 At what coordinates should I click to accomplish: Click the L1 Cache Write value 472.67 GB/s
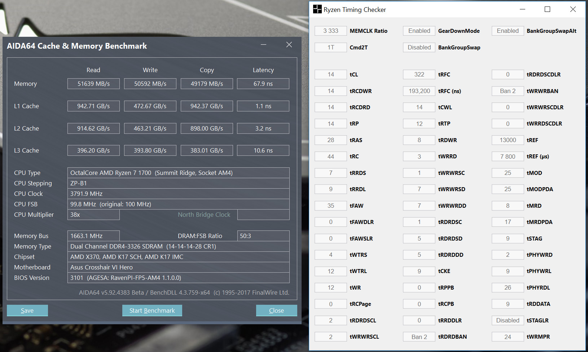pos(150,106)
